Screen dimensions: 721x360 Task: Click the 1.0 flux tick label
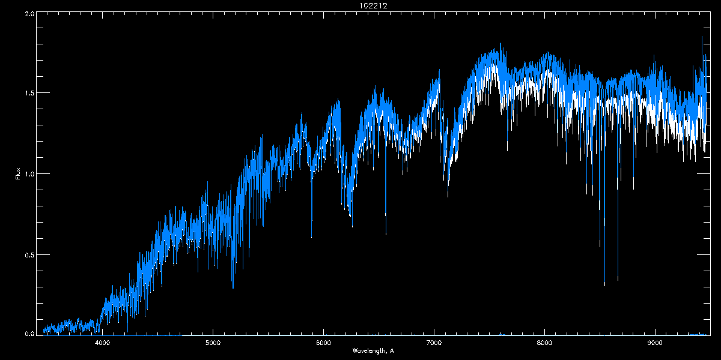(29, 174)
